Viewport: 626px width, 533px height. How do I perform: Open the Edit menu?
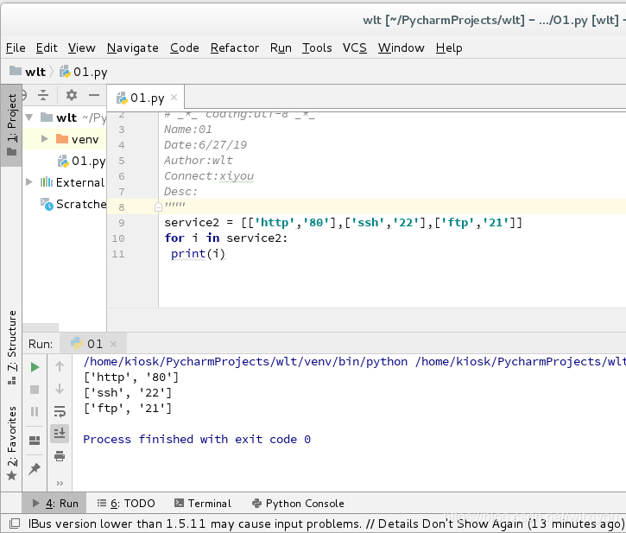(x=47, y=48)
